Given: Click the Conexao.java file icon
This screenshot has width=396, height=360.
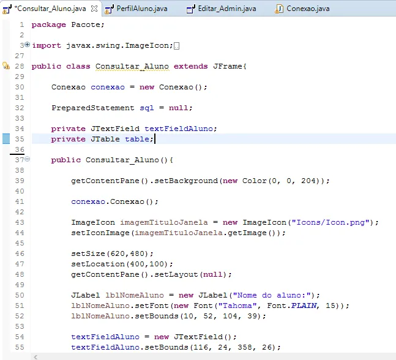Looking at the screenshot, I should (x=279, y=9).
